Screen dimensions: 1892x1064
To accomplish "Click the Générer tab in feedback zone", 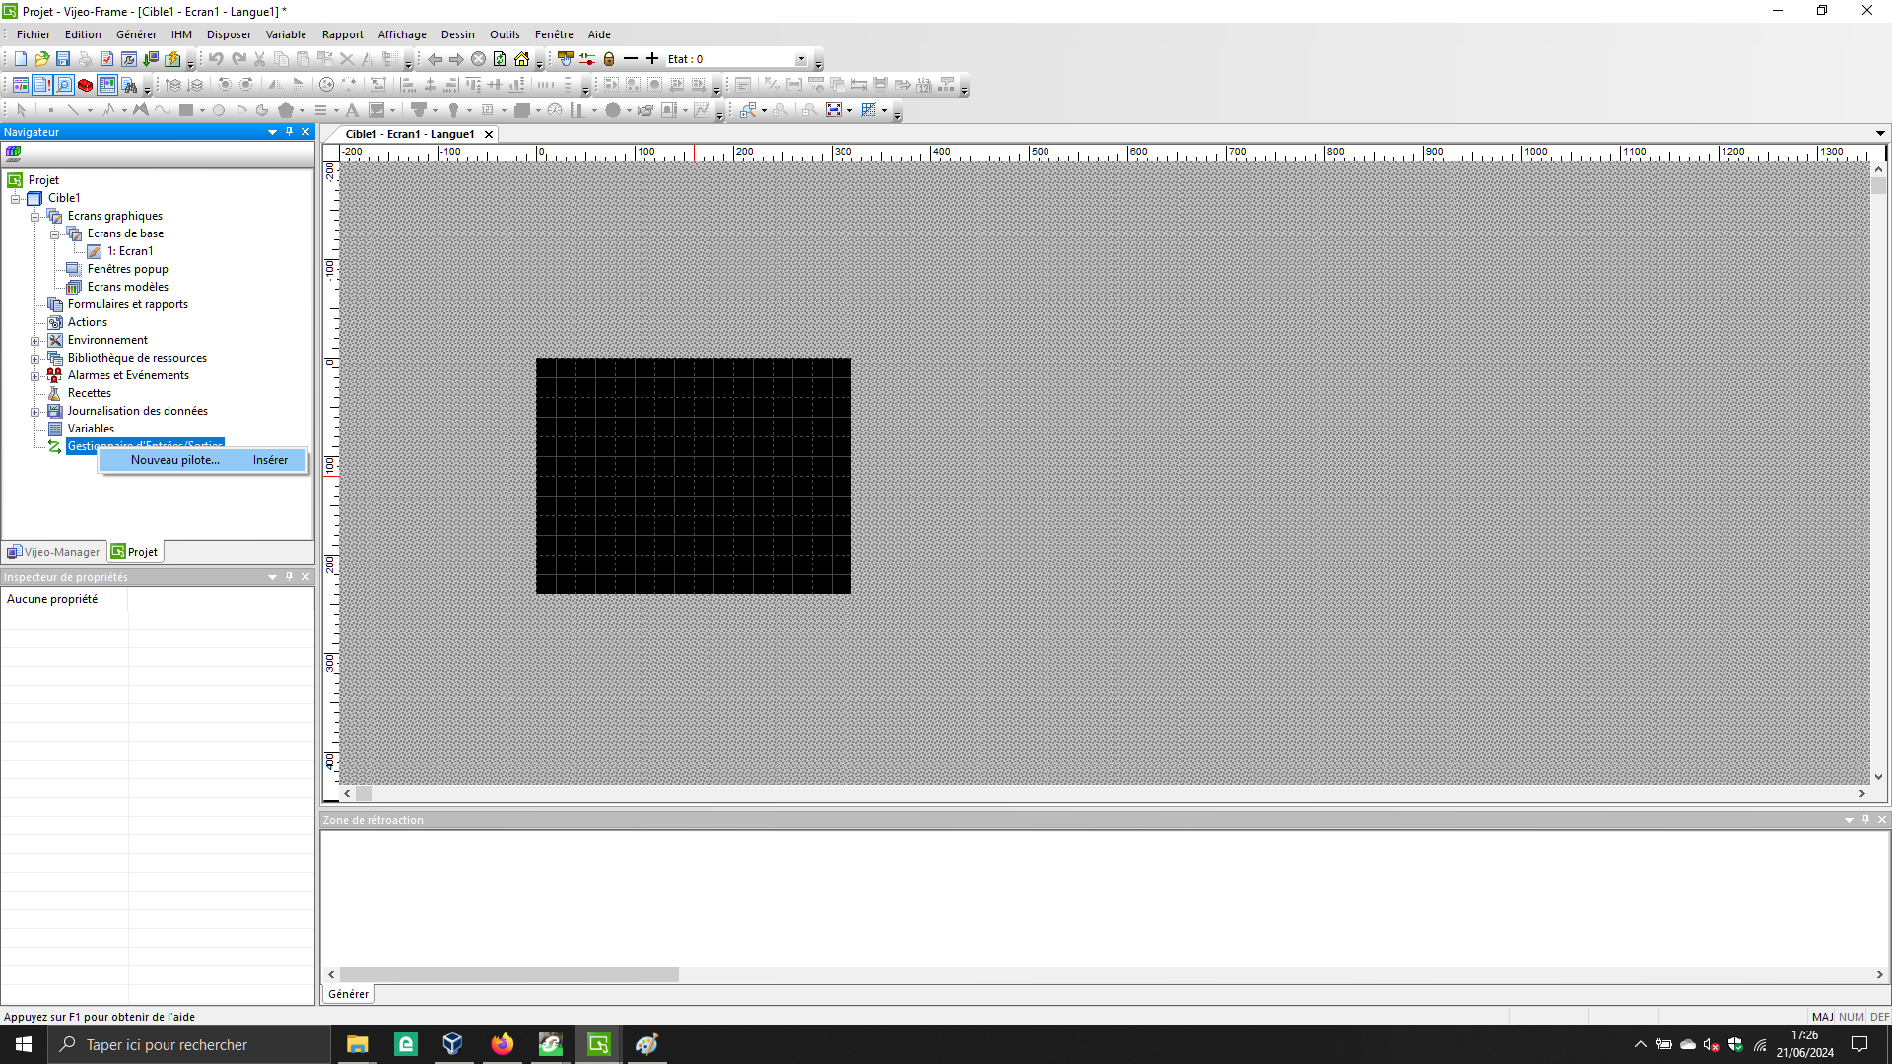I will [348, 994].
